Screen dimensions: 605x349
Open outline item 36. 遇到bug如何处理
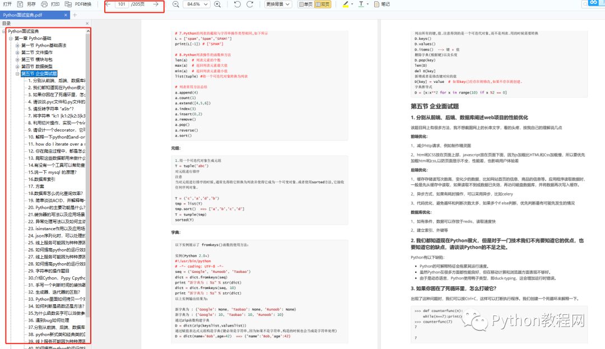pos(49,320)
